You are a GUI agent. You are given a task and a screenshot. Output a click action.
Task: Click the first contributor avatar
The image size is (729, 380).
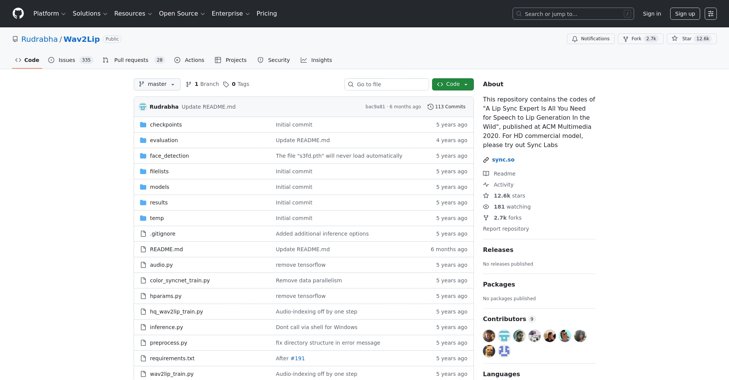(489, 336)
